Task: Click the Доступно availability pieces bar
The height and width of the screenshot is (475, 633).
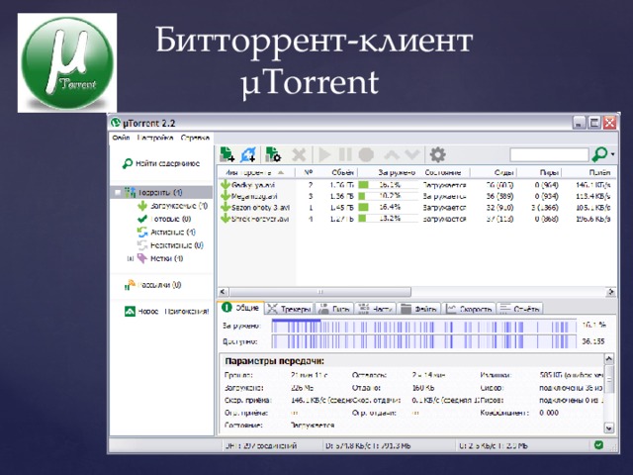Action: [x=424, y=341]
